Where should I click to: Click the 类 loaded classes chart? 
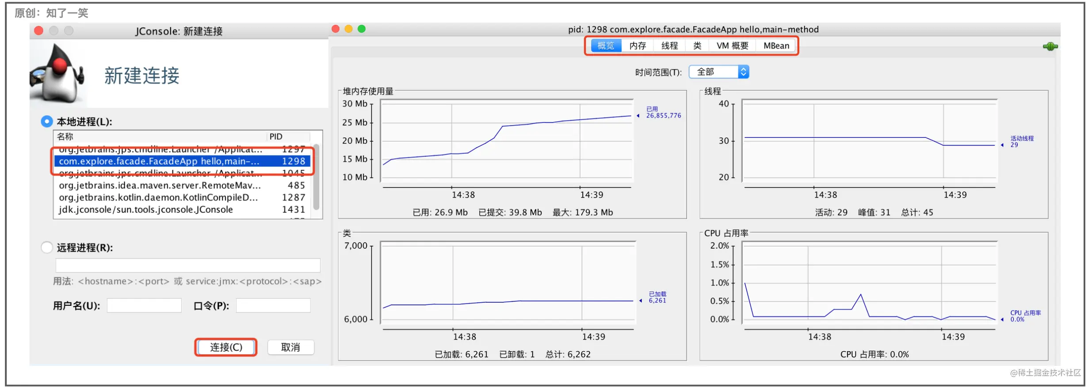point(508,282)
